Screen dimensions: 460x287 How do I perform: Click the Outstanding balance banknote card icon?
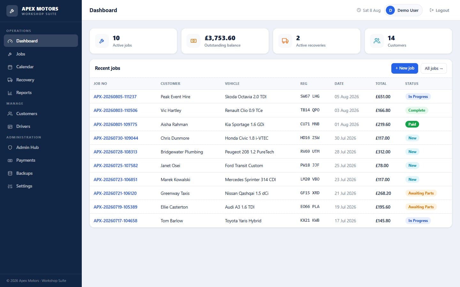193,41
